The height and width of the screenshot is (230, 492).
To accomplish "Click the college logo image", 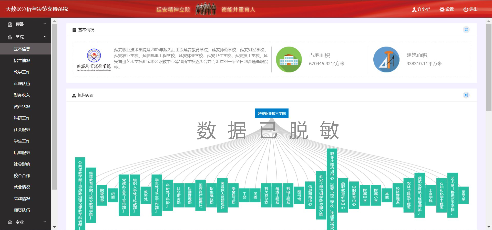I will click(94, 60).
